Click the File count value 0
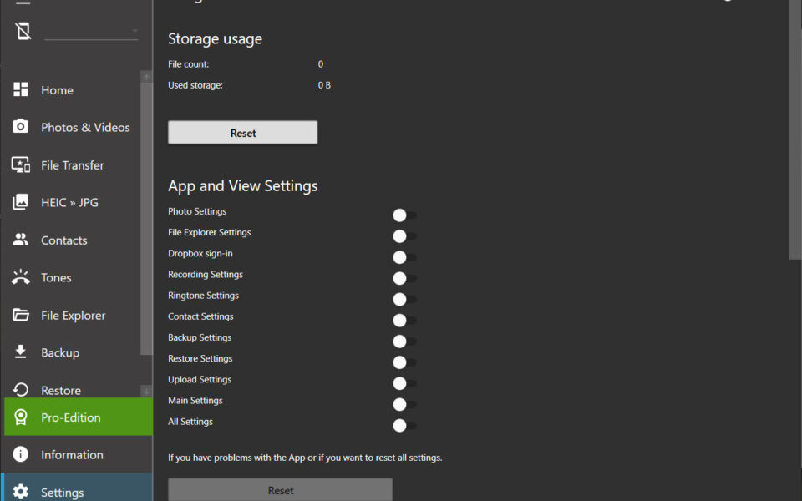 [x=321, y=64]
